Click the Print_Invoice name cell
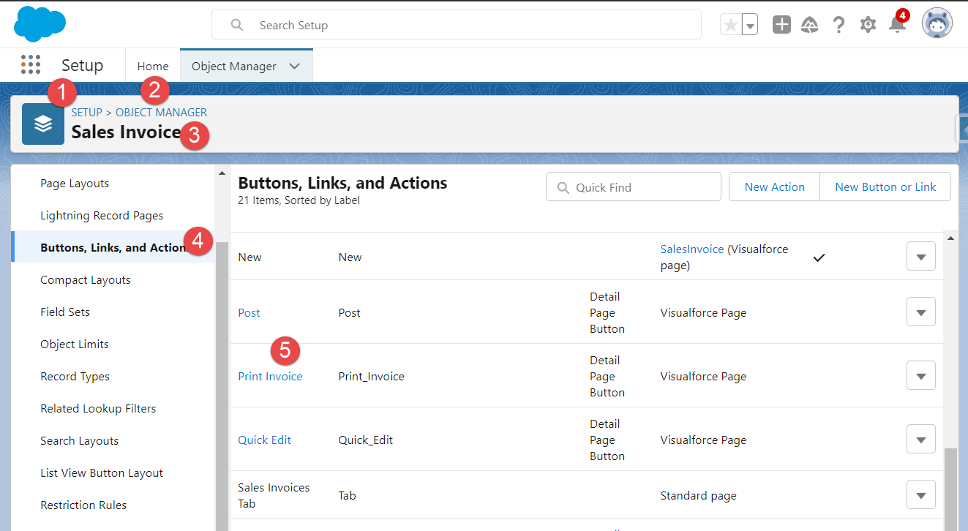This screenshot has width=968, height=531. 371,377
